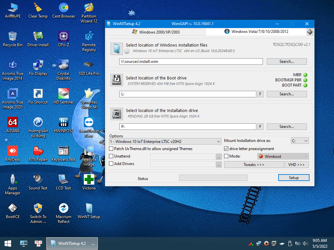Click the Installation drive P: path field
The height and width of the screenshot is (250, 334).
point(188,127)
